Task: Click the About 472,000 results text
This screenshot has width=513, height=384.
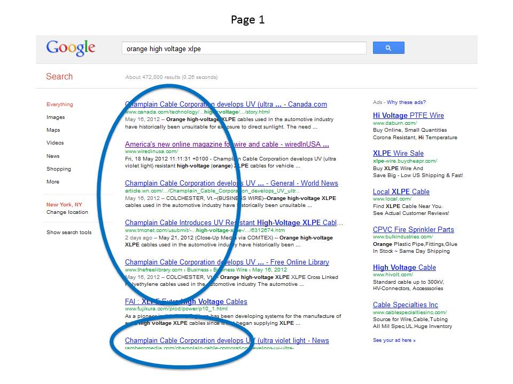Action: pyautogui.click(x=172, y=77)
